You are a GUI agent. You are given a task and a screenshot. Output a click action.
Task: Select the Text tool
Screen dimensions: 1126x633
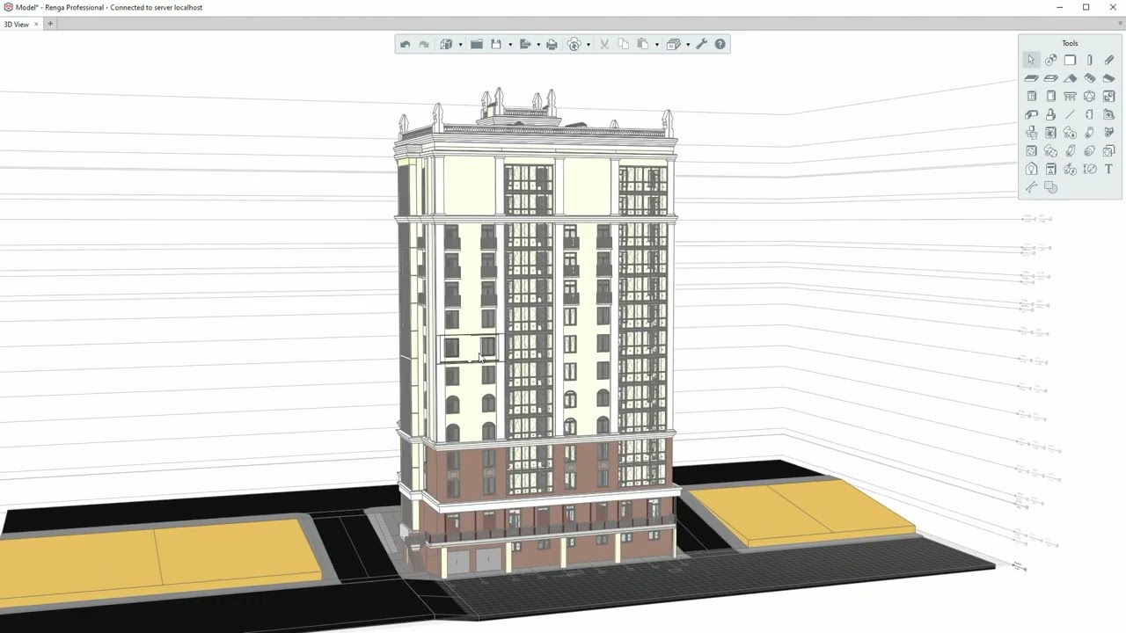point(1108,169)
